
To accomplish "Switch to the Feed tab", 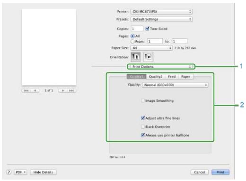I will pos(172,77).
